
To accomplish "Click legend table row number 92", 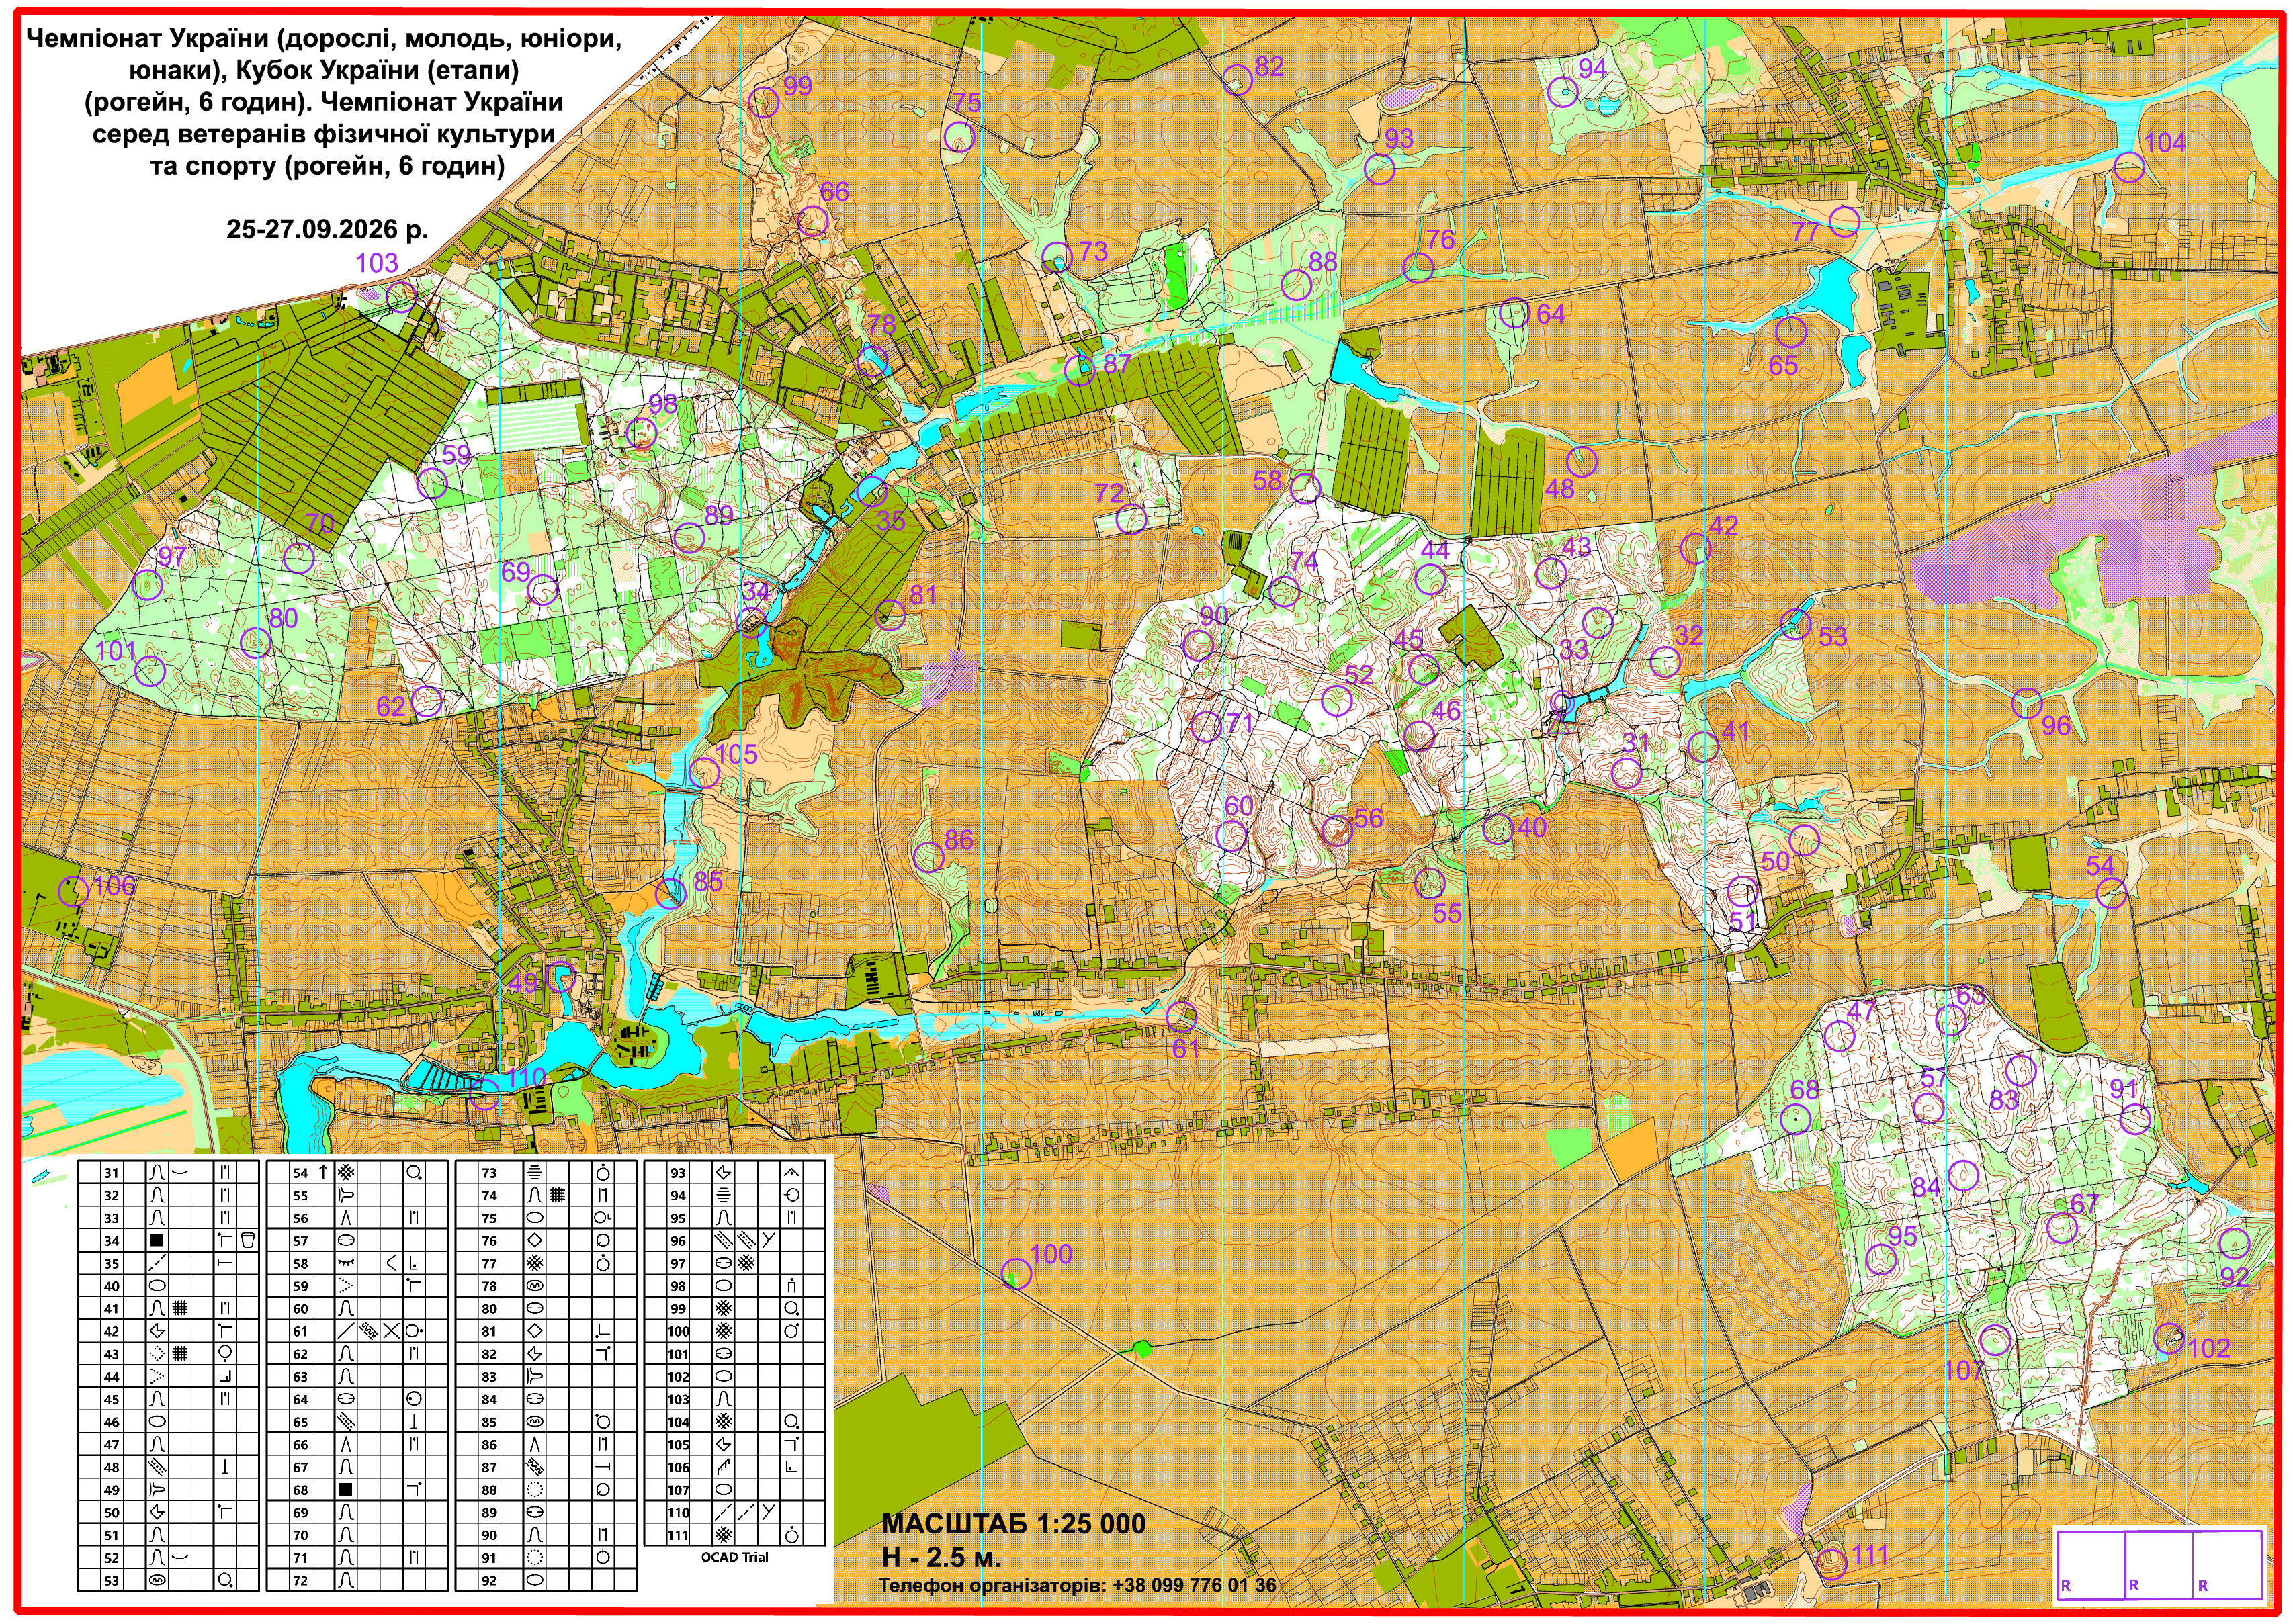I will 546,1581.
